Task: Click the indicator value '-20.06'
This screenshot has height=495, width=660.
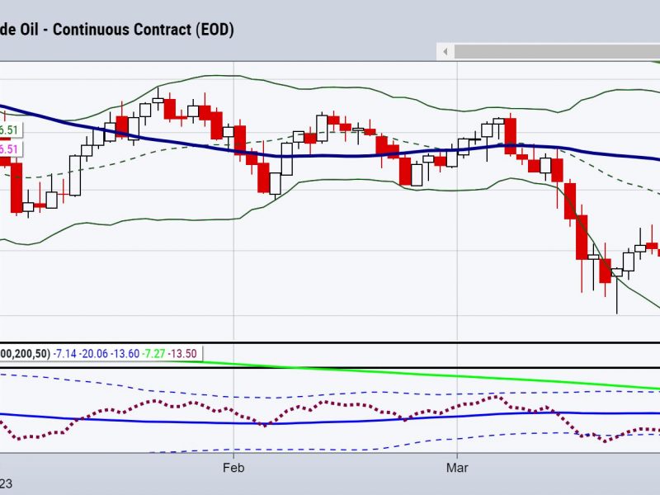Action: pyautogui.click(x=93, y=354)
